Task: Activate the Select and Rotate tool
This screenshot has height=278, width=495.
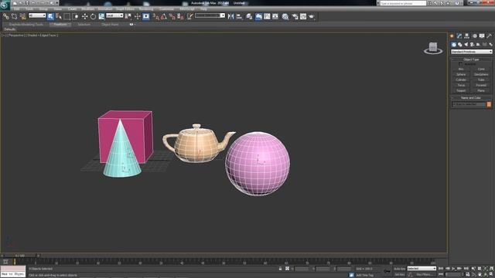Action: click(x=93, y=16)
